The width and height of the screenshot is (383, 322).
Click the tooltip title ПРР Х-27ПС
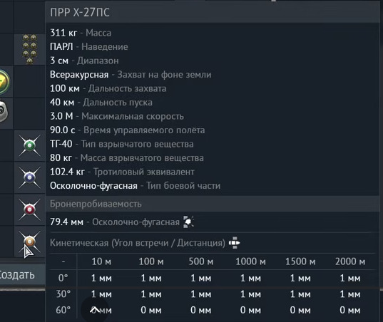[80, 12]
